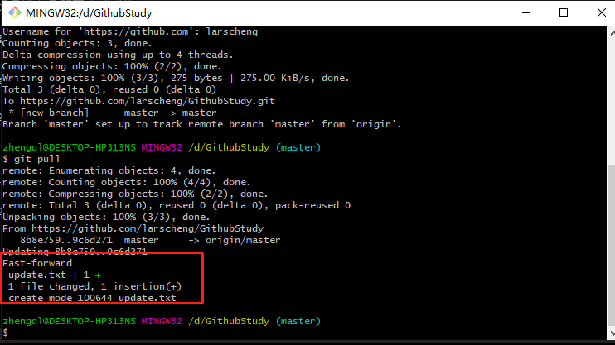Screen dimensions: 615x345
Task: Click "Compressing objects: 100% (2/2), done." top line
Action: (x=112, y=66)
